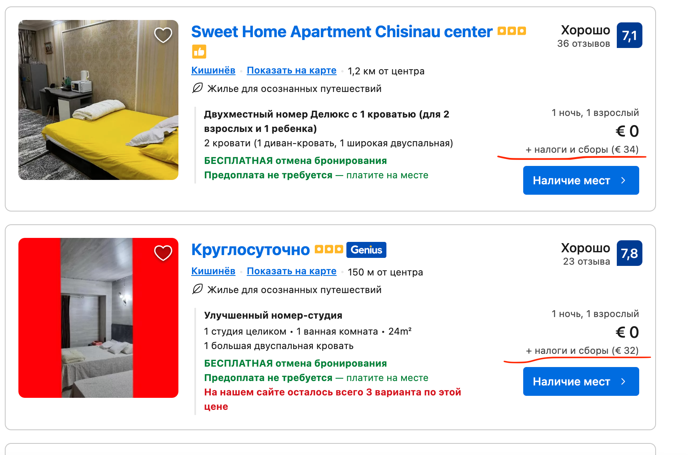Show Sweet Home Apartment on the map
The width and height of the screenshot is (692, 455).
point(291,70)
